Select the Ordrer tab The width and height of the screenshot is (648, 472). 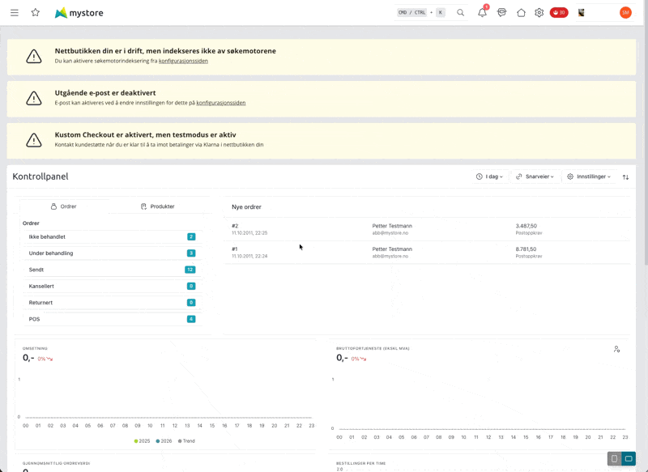tap(64, 206)
